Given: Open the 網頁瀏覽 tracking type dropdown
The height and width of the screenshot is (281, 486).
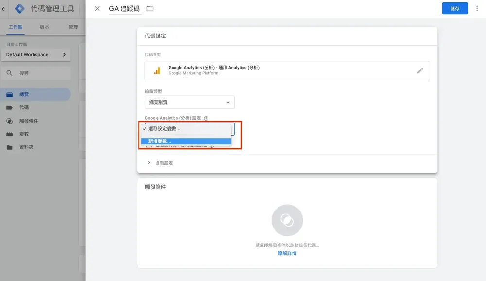Looking at the screenshot, I should [190, 103].
